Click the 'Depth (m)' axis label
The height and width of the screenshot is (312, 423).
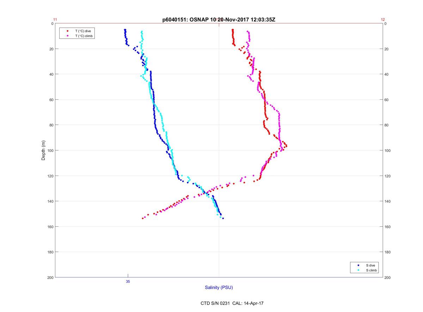coord(44,150)
